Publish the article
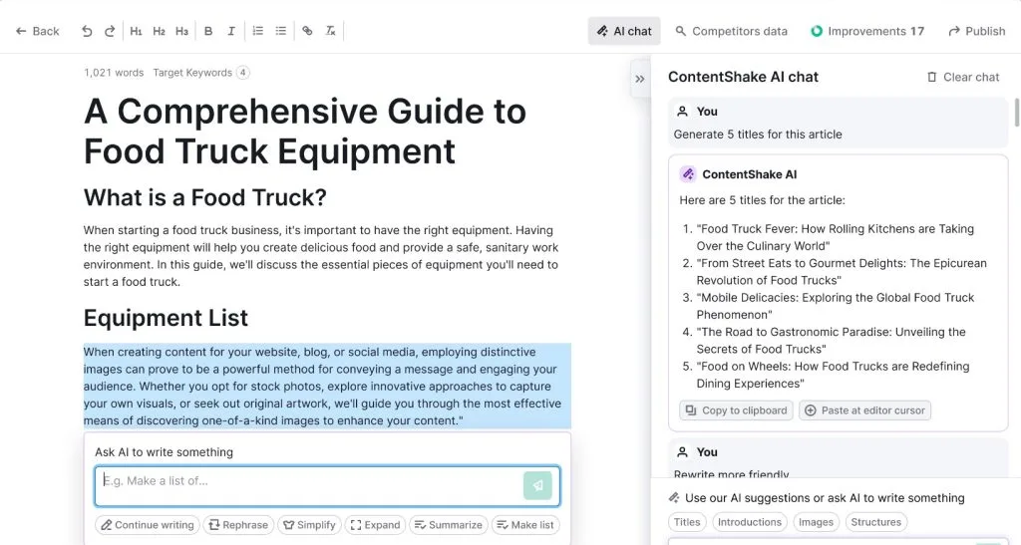 (x=977, y=31)
